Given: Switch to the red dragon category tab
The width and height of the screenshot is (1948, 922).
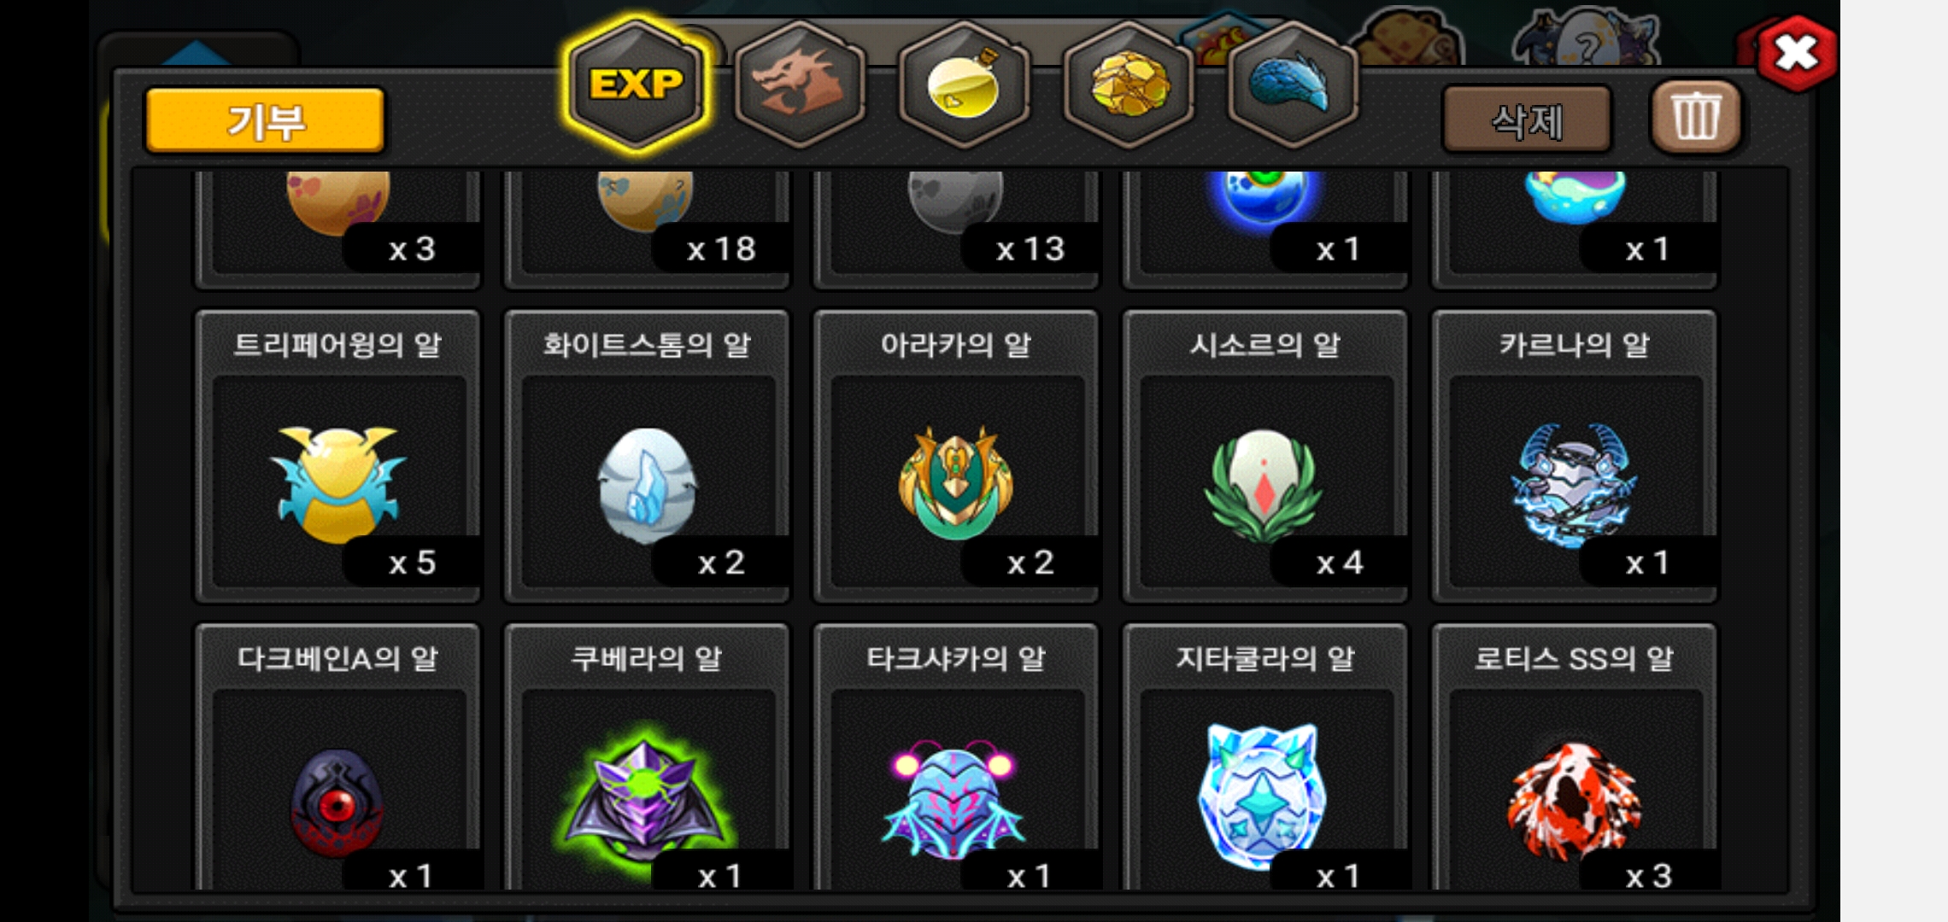Looking at the screenshot, I should pos(800,84).
